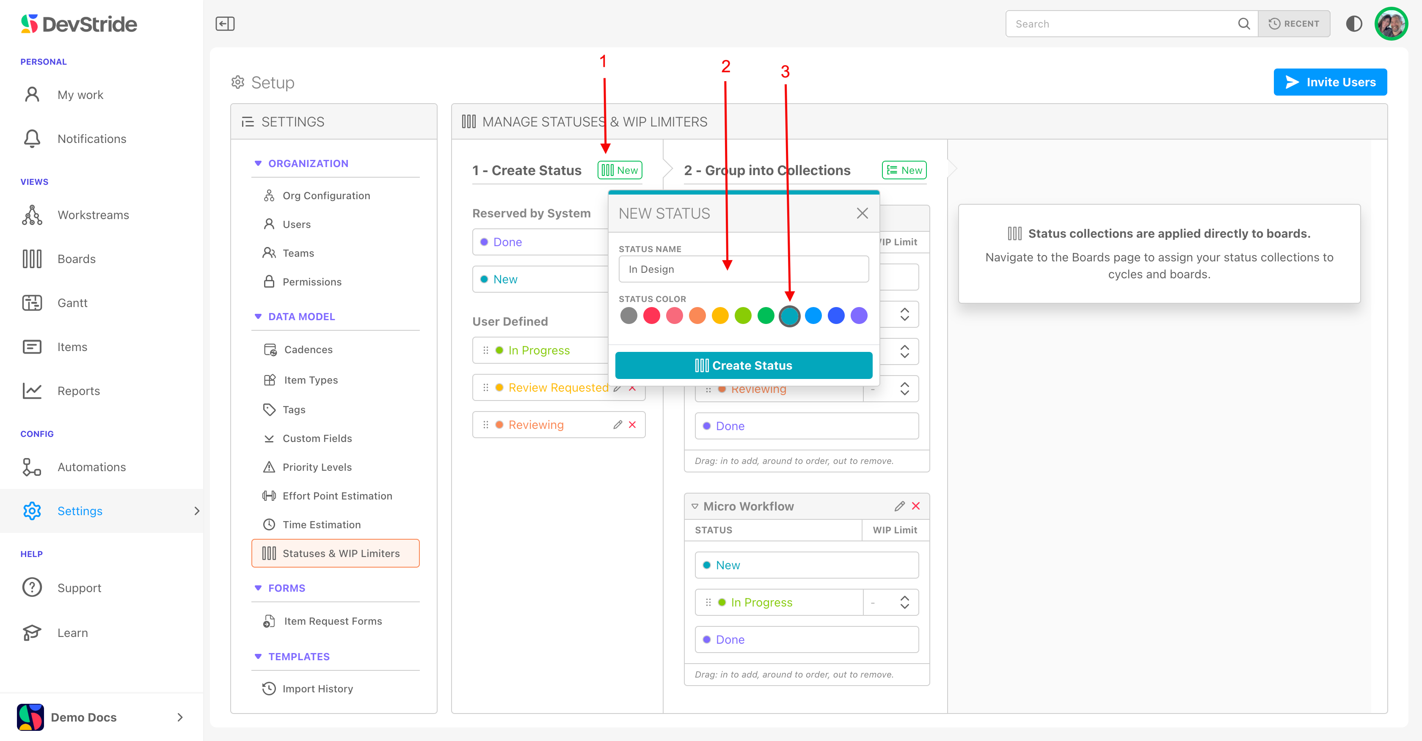1422x741 pixels.
Task: Delete the Micro Workflow collection
Action: [916, 506]
